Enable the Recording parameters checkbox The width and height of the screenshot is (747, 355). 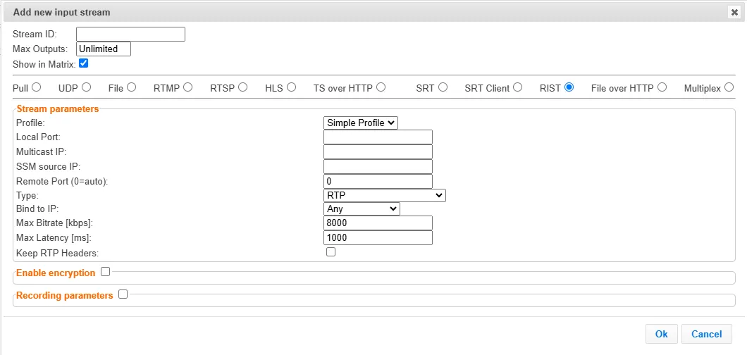(123, 294)
